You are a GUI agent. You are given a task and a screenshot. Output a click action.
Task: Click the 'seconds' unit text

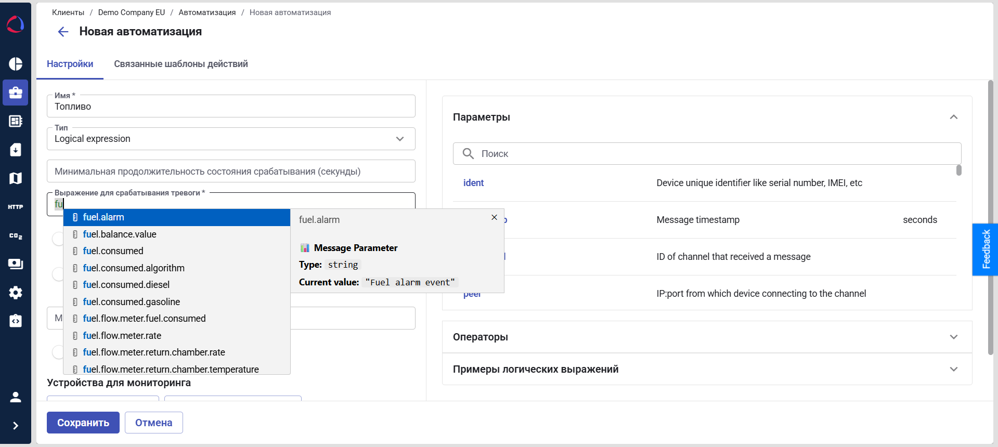920,220
